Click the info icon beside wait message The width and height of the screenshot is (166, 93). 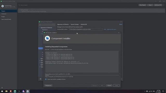tap(46, 79)
